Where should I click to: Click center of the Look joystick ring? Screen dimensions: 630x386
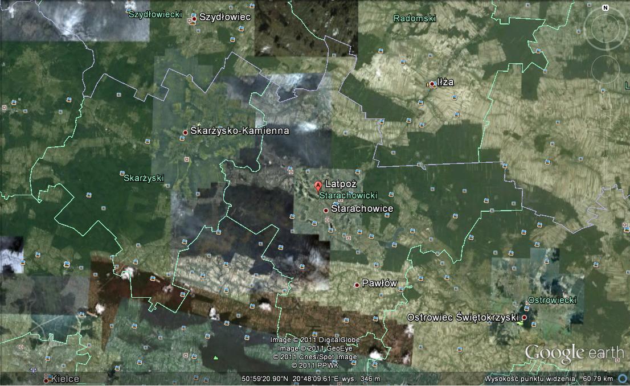pyautogui.click(x=604, y=29)
